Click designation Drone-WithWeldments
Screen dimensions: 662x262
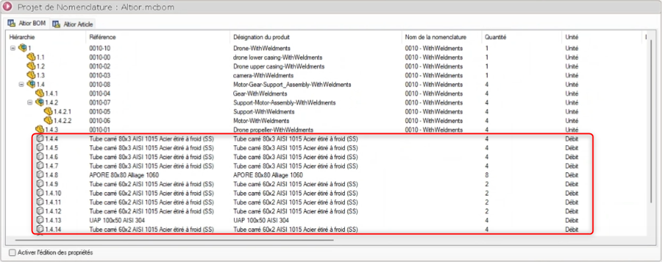pyautogui.click(x=262, y=48)
